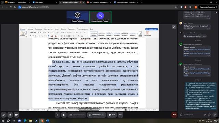Viewport: 219px width, 123px height.
Task: Select Яценко Галина participant tile
Action: pyautogui.click(x=100, y=17)
